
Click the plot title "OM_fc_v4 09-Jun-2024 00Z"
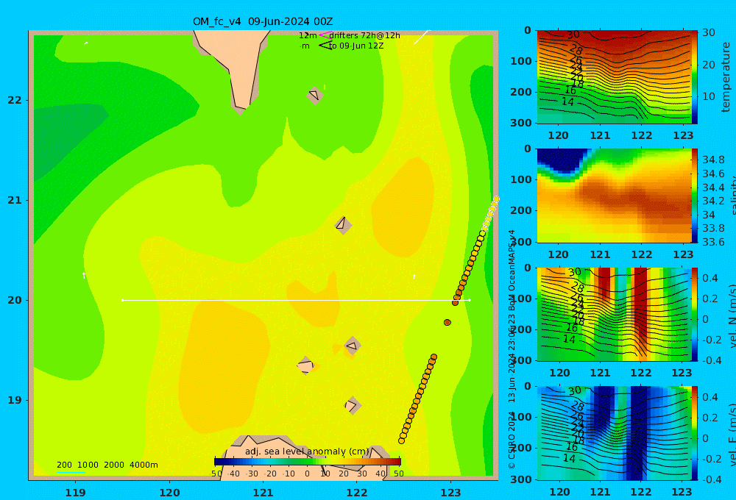tap(263, 21)
